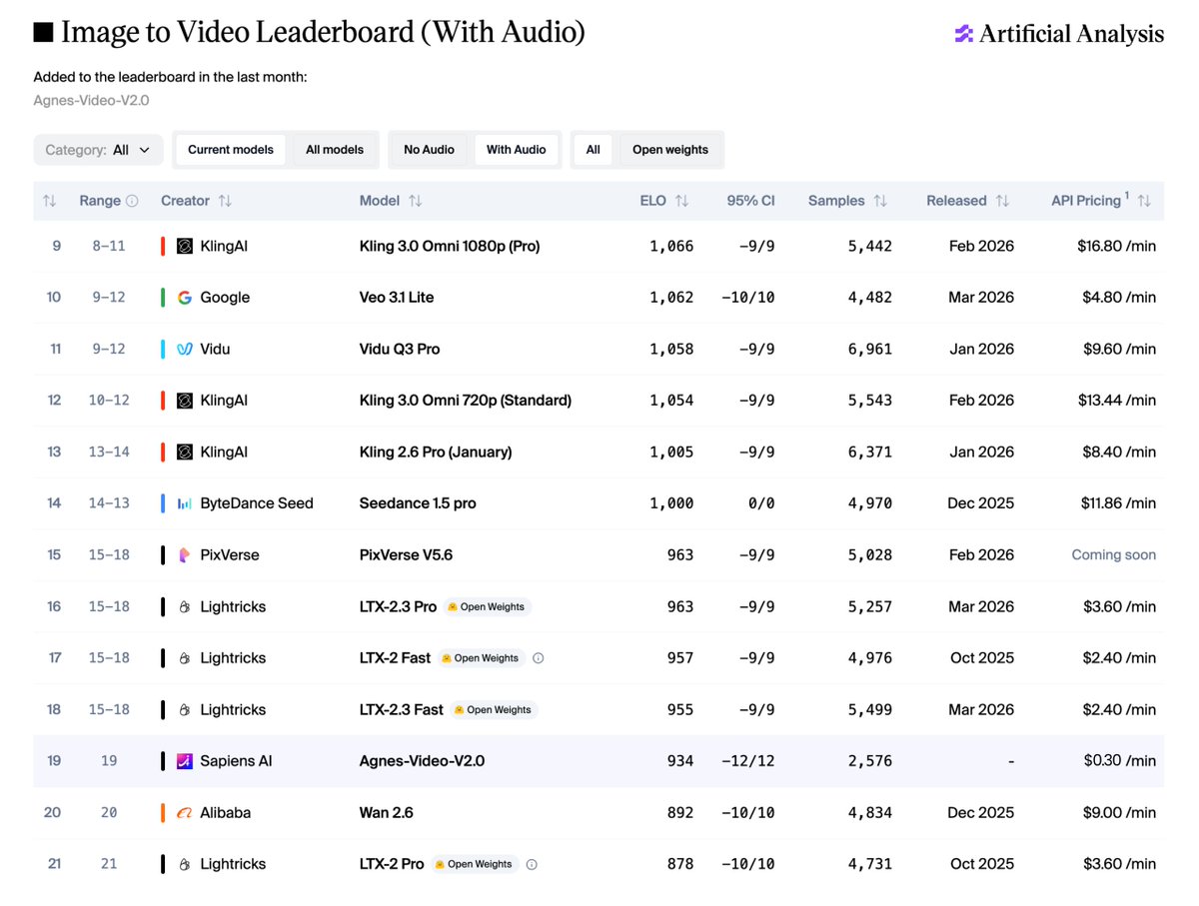Sort table by API Pricing column
Viewport: 1199px width, 906px height.
1144,201
